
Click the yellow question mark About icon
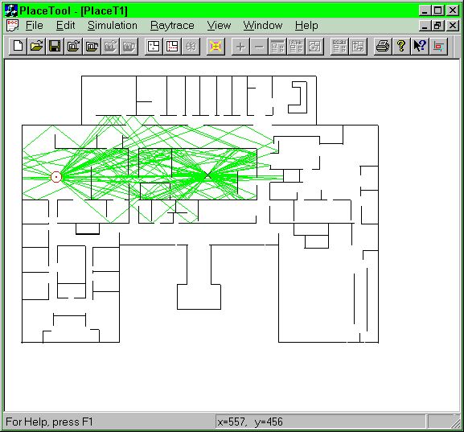[401, 46]
